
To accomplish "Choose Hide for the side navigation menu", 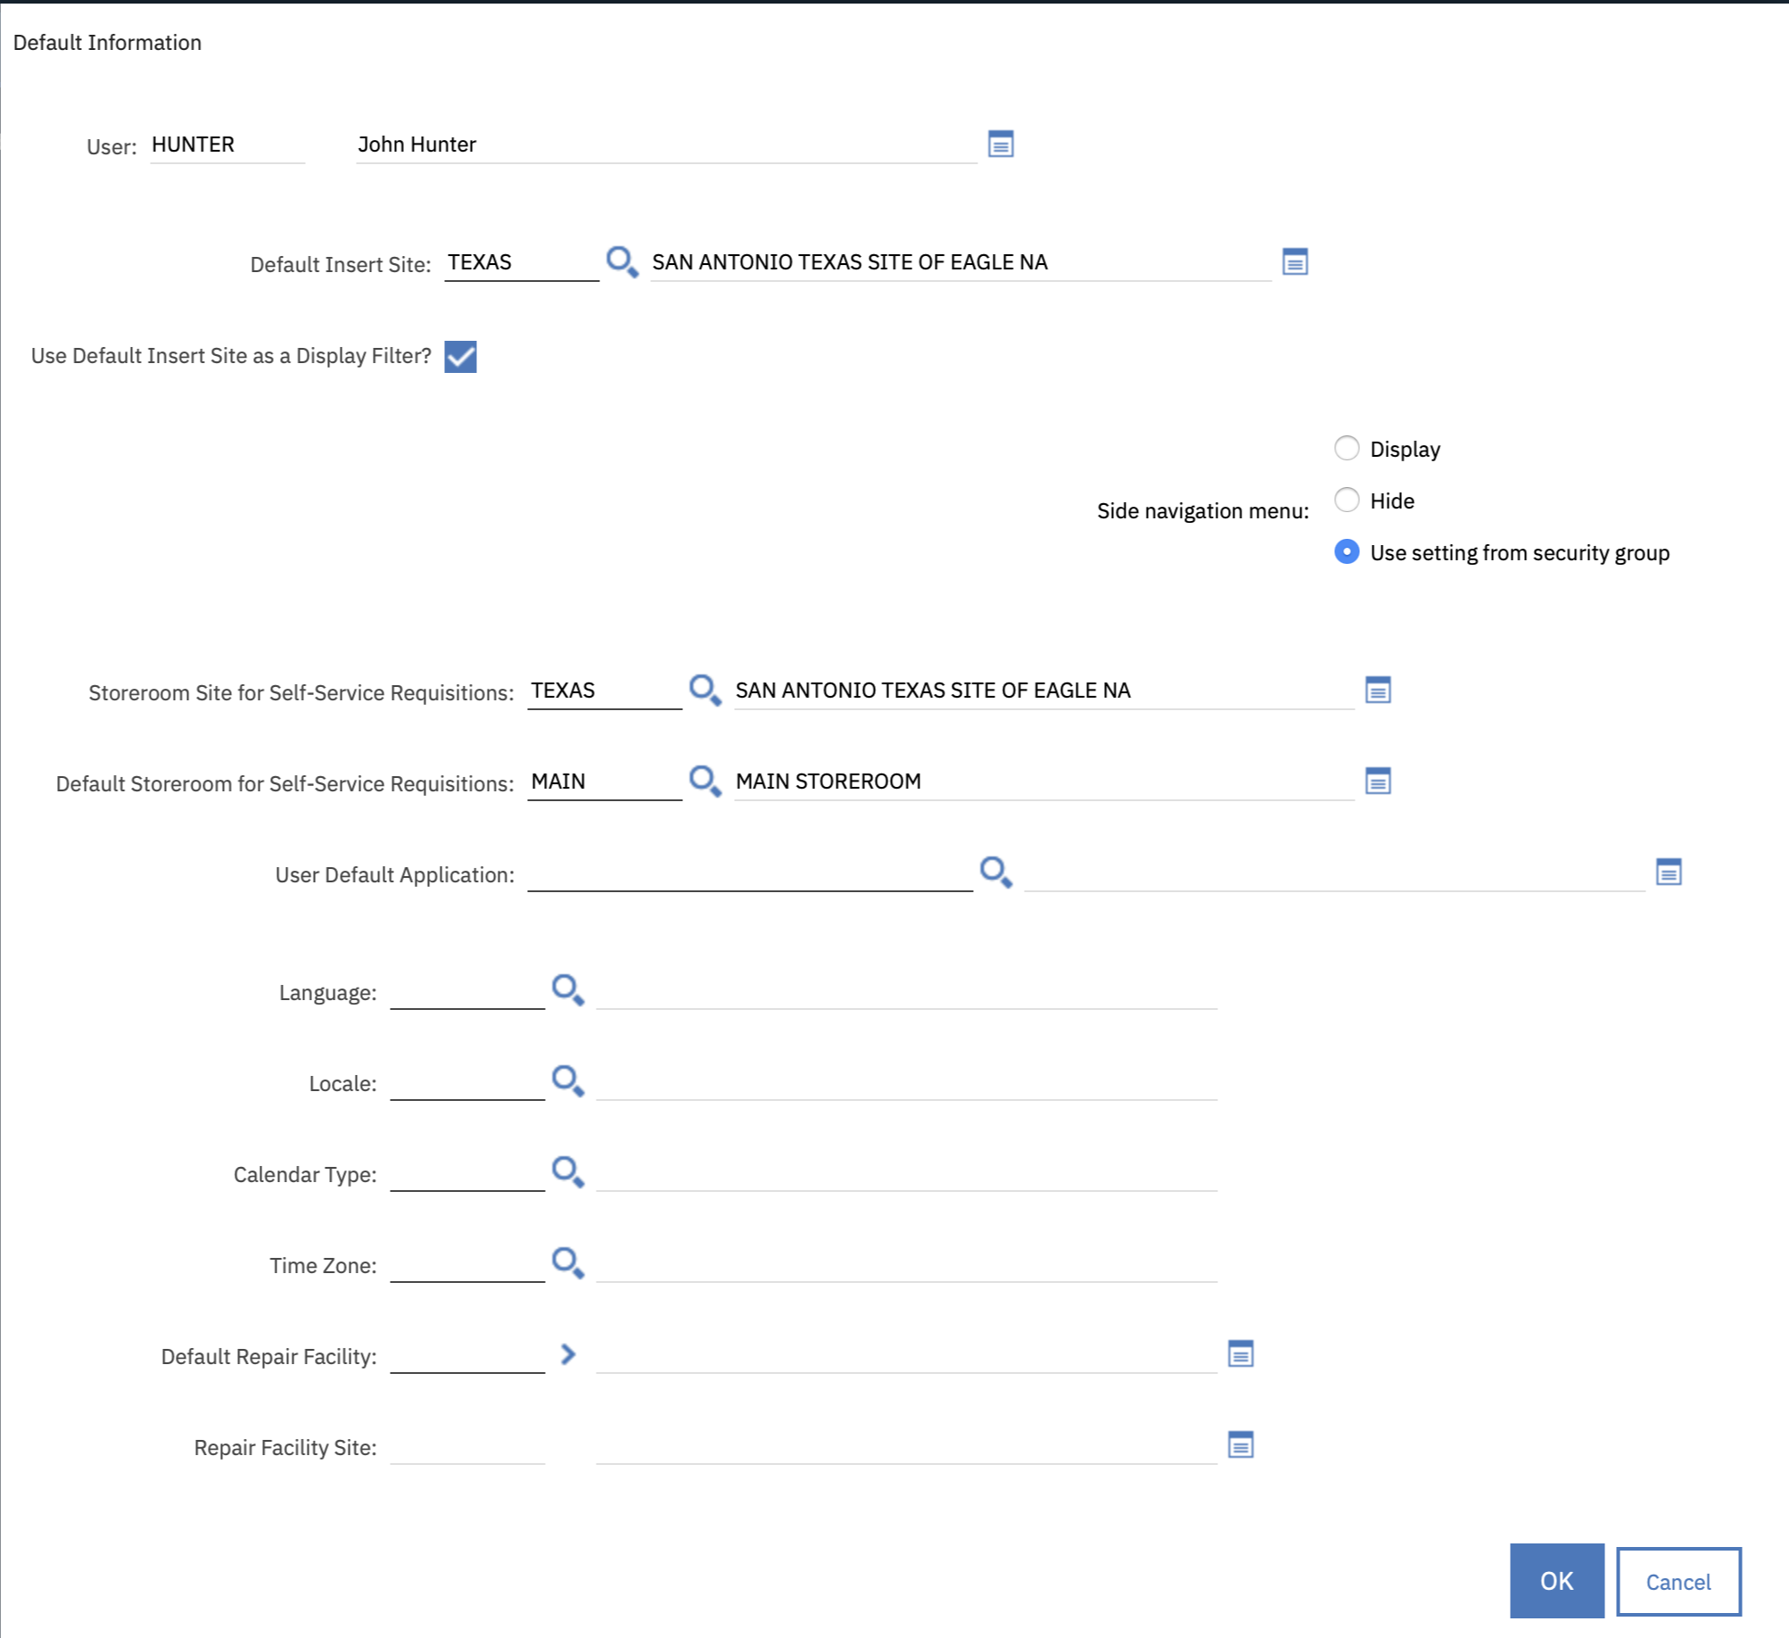I will point(1347,500).
